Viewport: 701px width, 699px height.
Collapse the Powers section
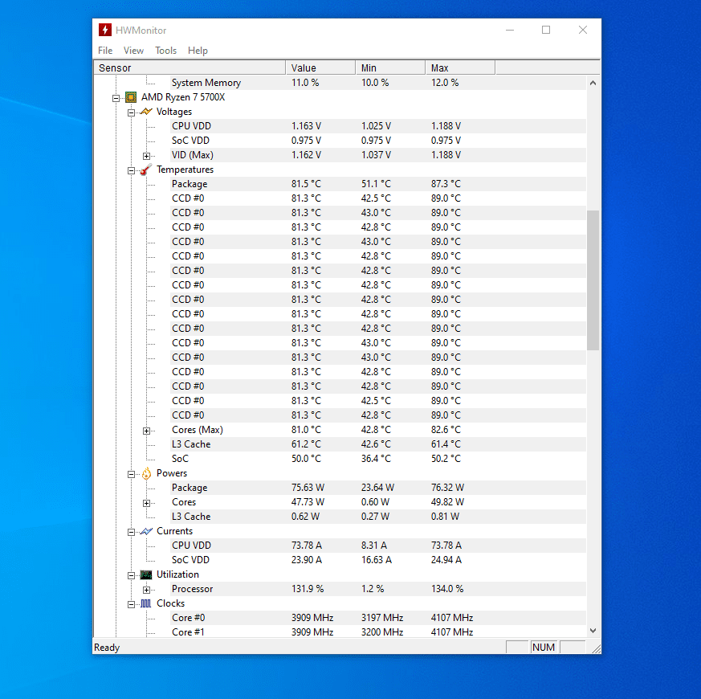(x=131, y=474)
